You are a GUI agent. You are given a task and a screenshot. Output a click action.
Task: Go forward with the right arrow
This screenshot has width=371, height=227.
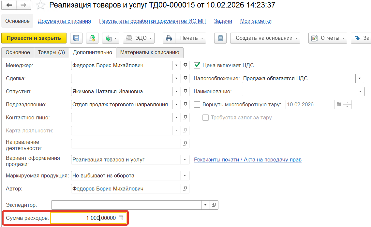coord(24,5)
